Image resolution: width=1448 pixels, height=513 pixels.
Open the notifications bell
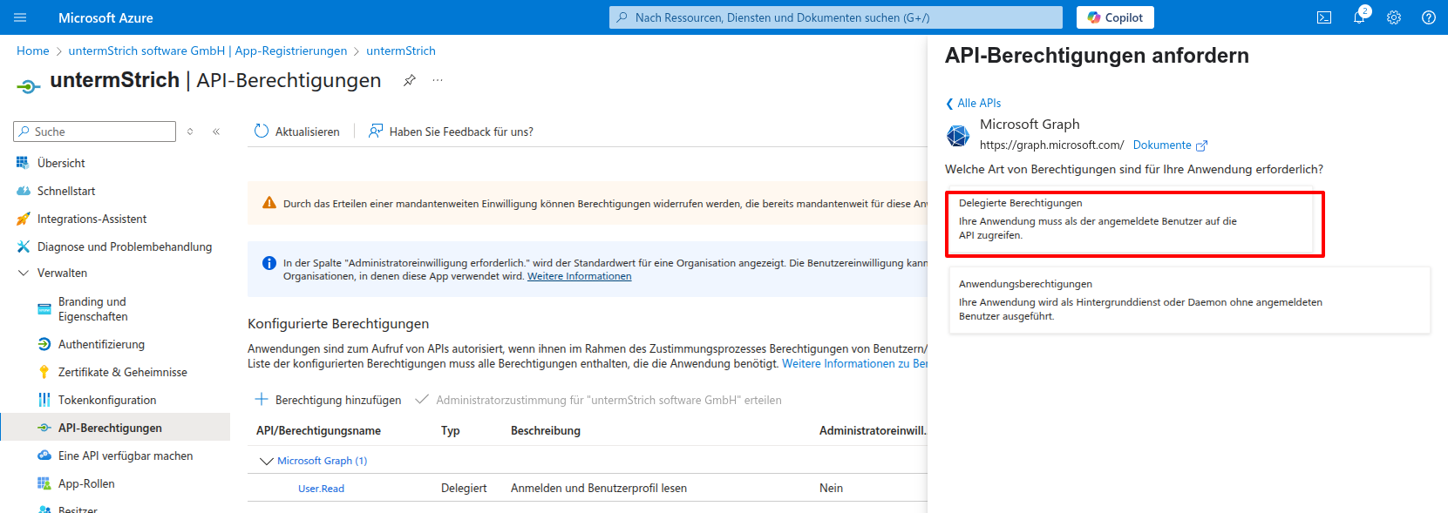click(x=1358, y=17)
